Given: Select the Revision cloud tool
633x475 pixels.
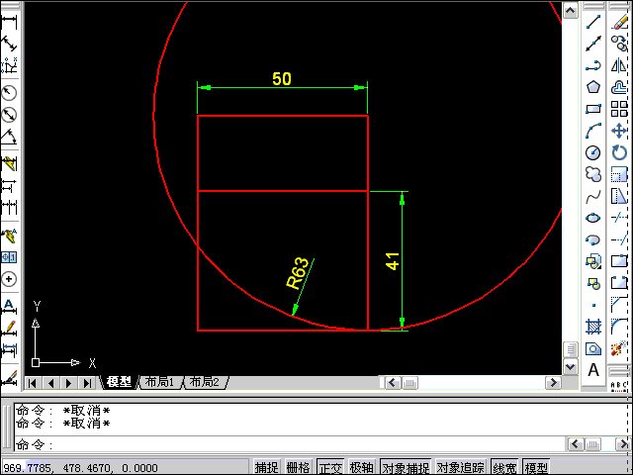Looking at the screenshot, I should click(x=593, y=174).
